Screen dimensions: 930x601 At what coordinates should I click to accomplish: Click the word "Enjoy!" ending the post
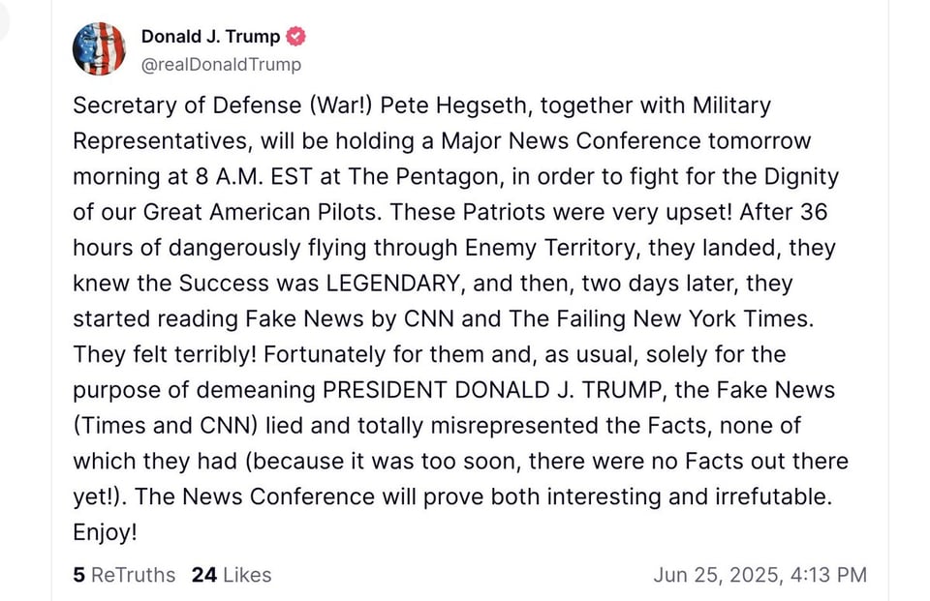tap(105, 532)
